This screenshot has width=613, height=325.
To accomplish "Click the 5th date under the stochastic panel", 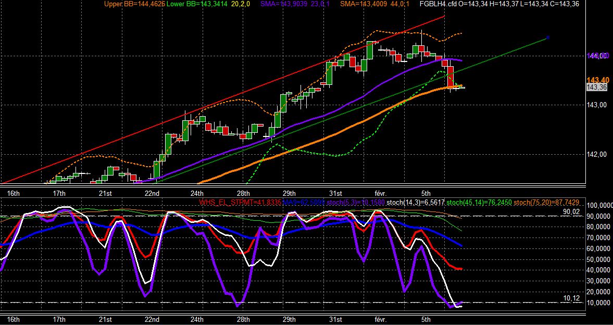I will click(427, 319).
